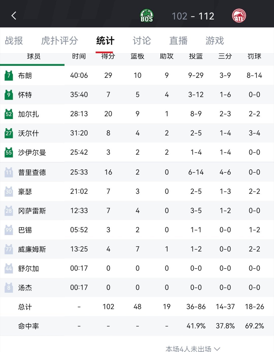Click 巴锡's number 99 jersey icon
Viewport: 274px width, 352px height.
[8, 230]
